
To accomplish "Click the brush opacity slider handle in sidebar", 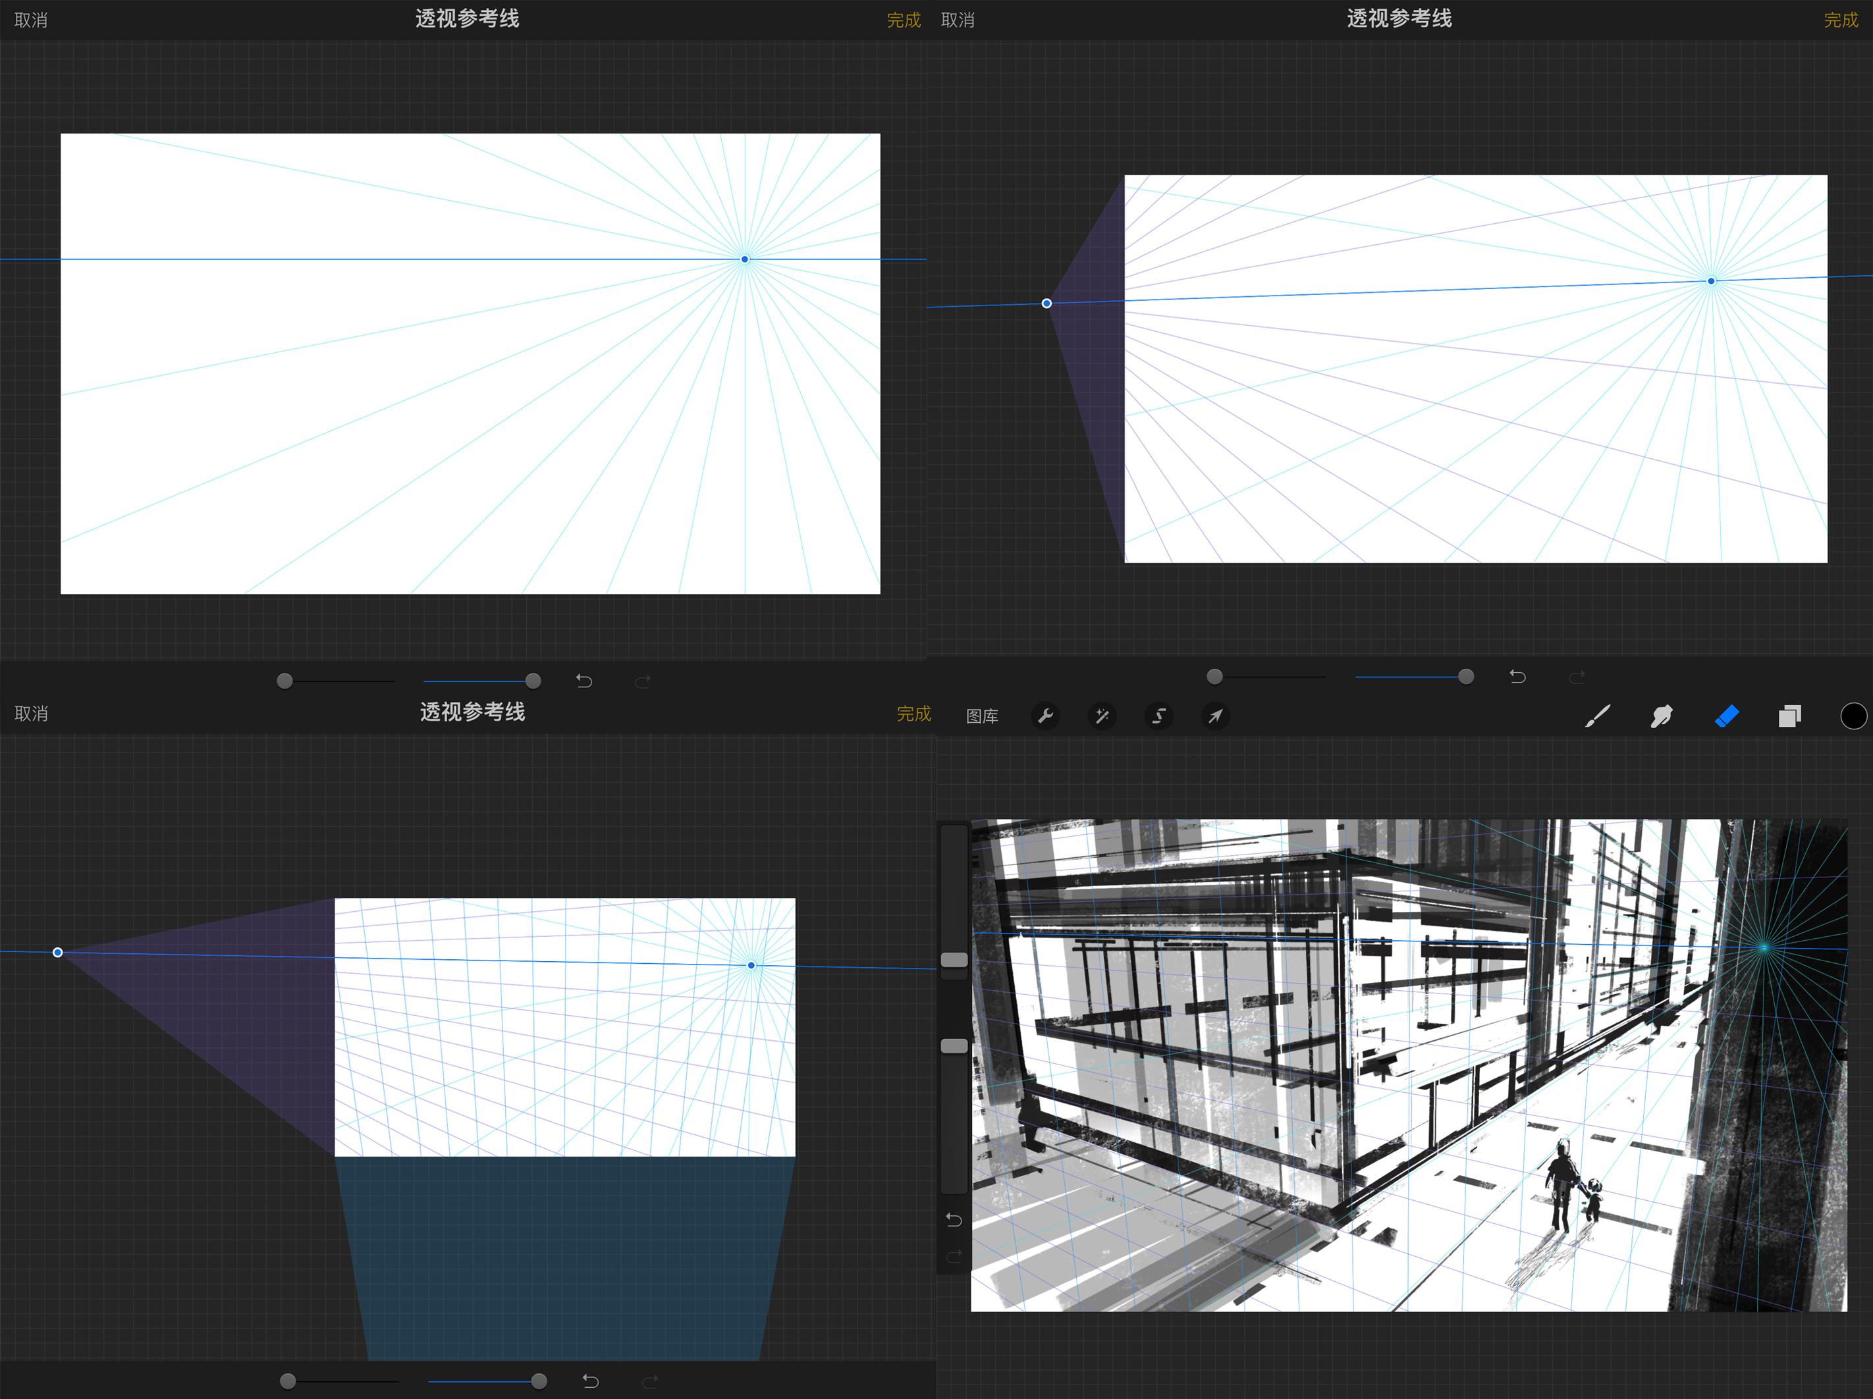I will point(954,1046).
